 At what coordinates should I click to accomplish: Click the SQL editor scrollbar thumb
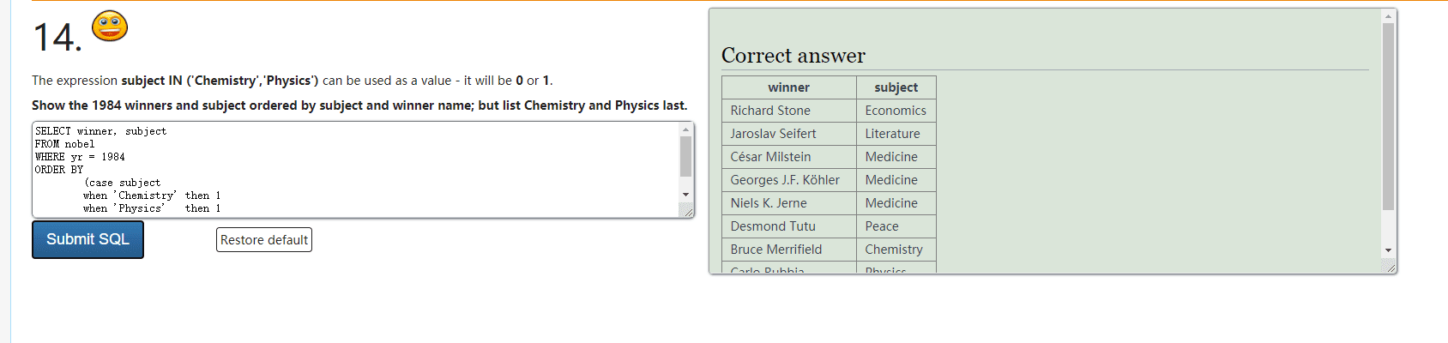pos(685,156)
